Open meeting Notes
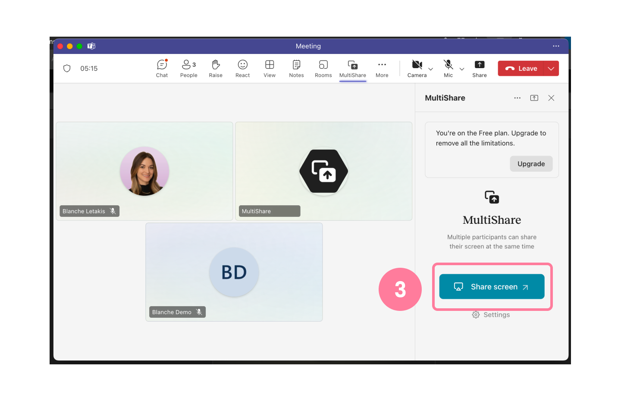This screenshot has width=621, height=401. point(296,68)
